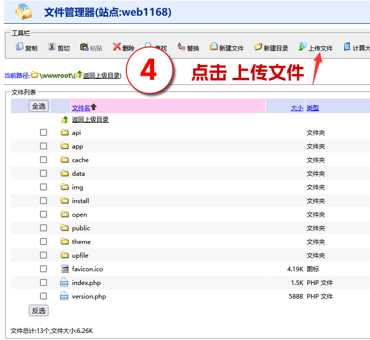Tick the theme folder checkbox
Screen dimensions: 370x340
tap(43, 241)
